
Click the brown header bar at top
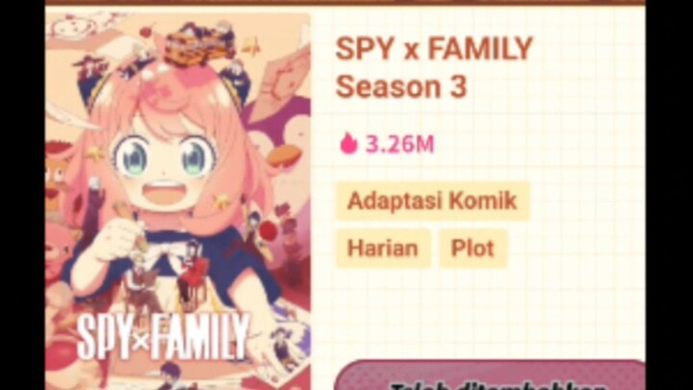tap(346, 2)
